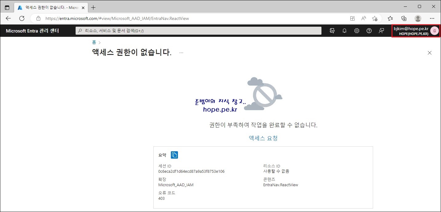Viewport: 441px width, 212px height.
Task: Open the browser profile icon
Action: [x=418, y=18]
